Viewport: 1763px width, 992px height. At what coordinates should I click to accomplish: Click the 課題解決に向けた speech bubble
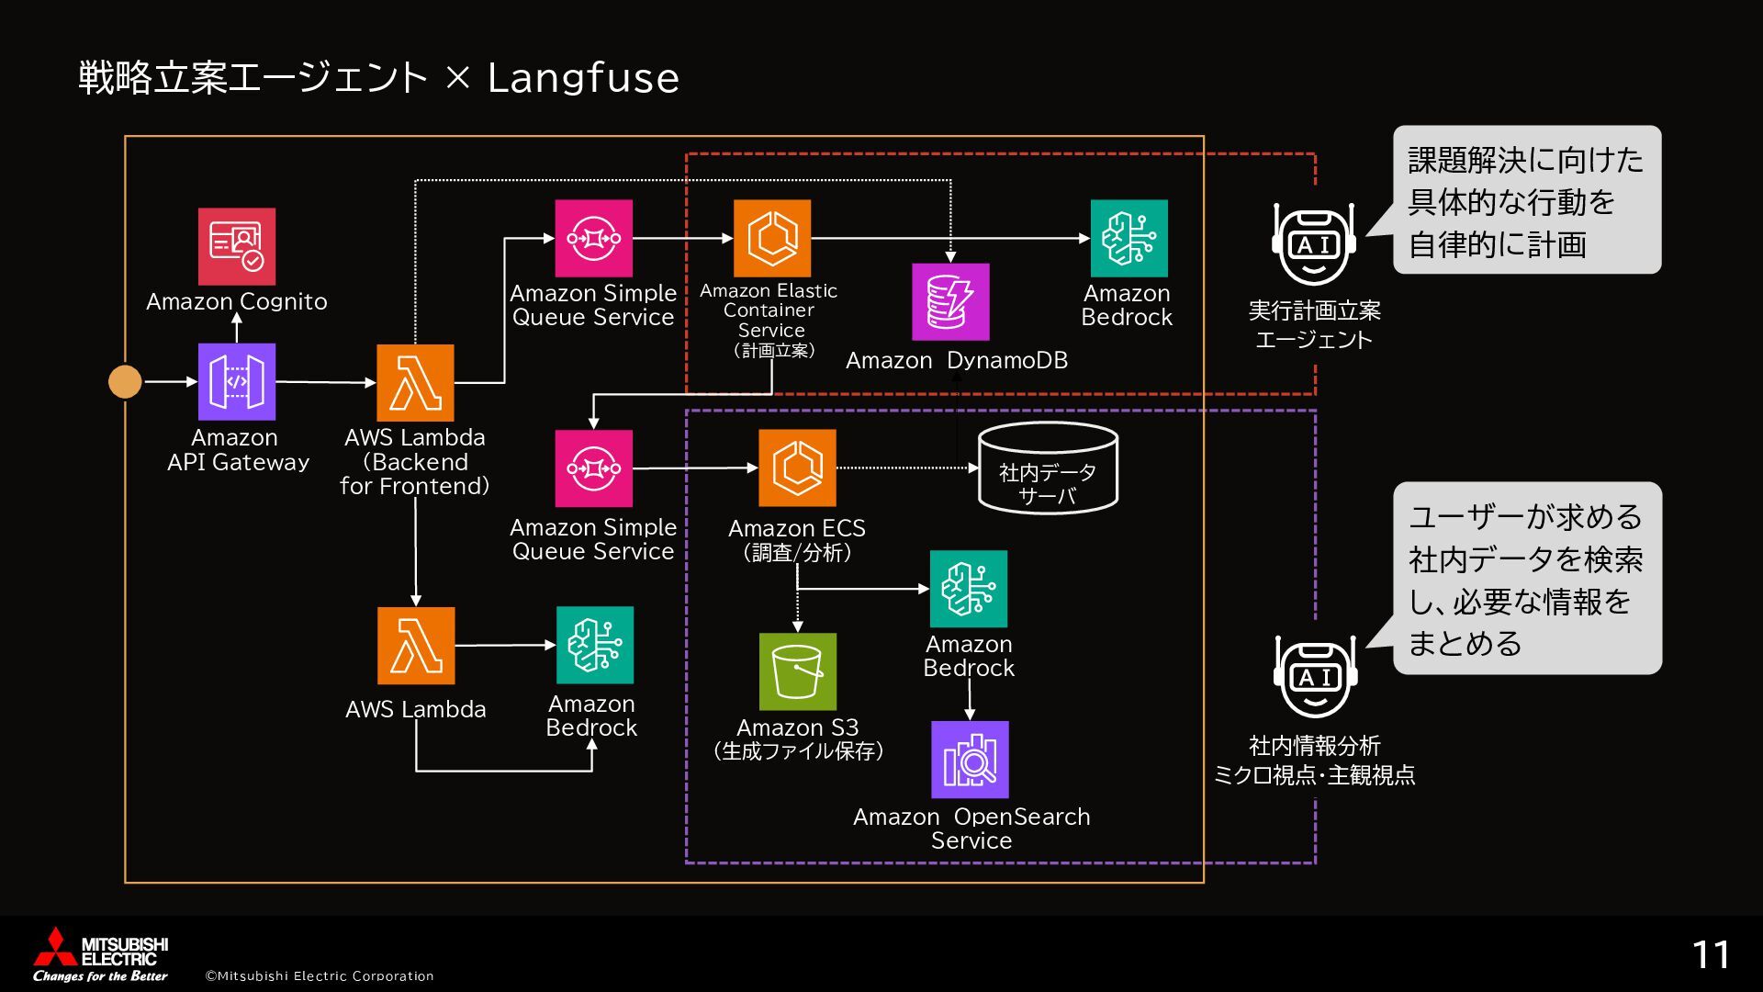(1527, 199)
